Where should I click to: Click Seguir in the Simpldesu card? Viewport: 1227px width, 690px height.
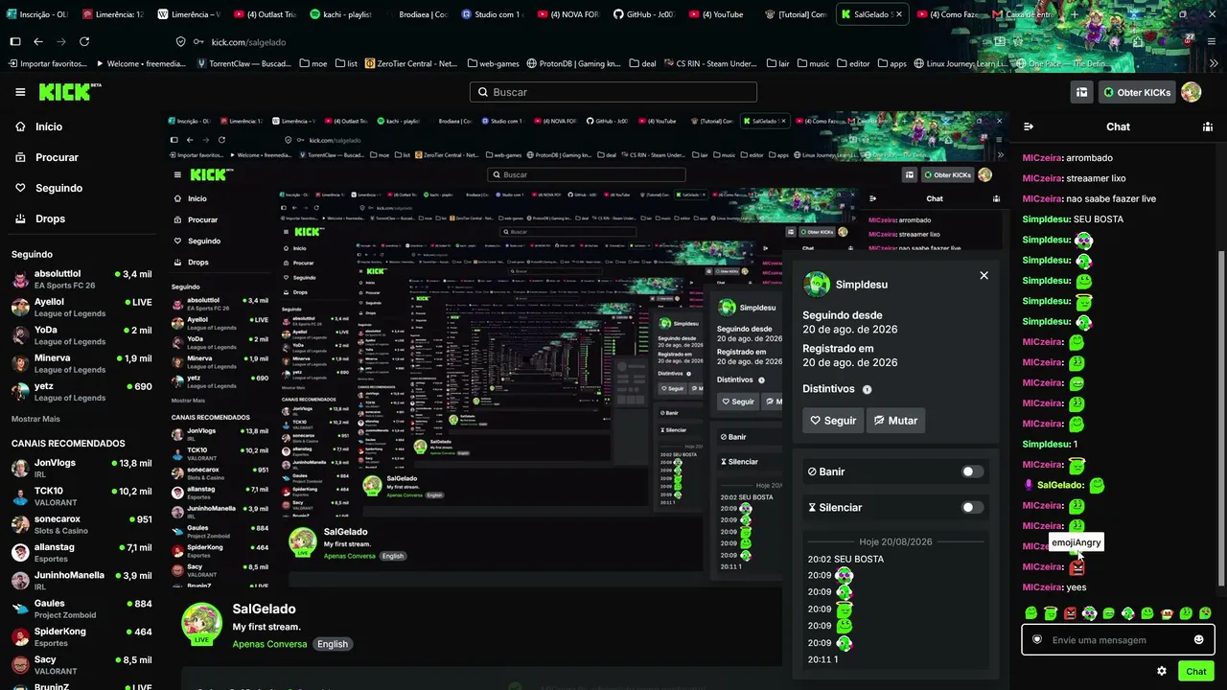tap(833, 421)
